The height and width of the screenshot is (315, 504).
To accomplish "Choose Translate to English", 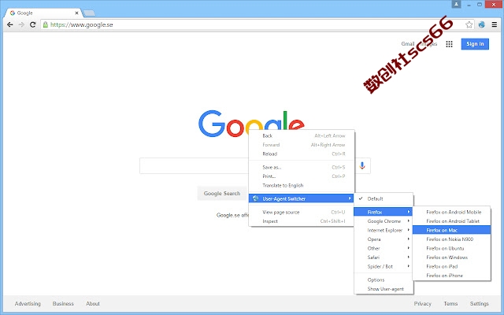I will (x=302, y=186).
